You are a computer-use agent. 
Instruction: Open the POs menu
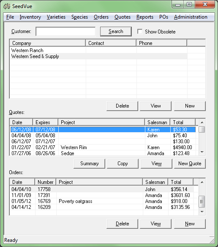(x=163, y=17)
